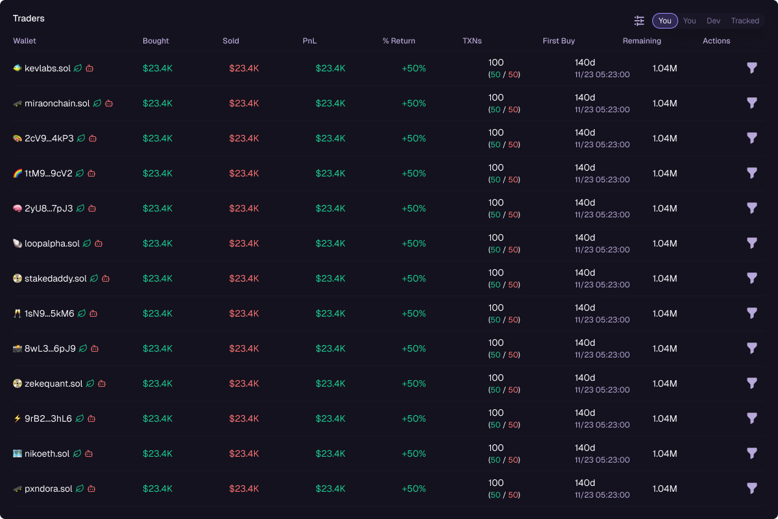Open the kevlabs.sol wallet
This screenshot has width=778, height=519.
(47, 68)
